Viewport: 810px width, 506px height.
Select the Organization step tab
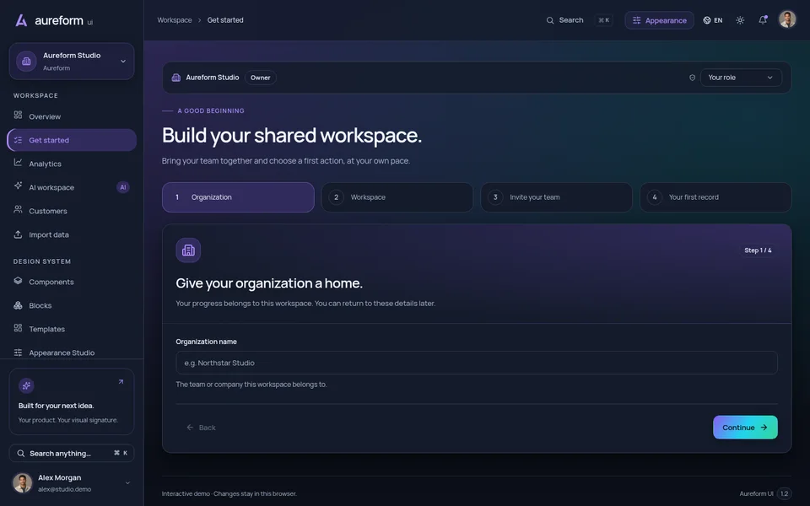tap(238, 197)
